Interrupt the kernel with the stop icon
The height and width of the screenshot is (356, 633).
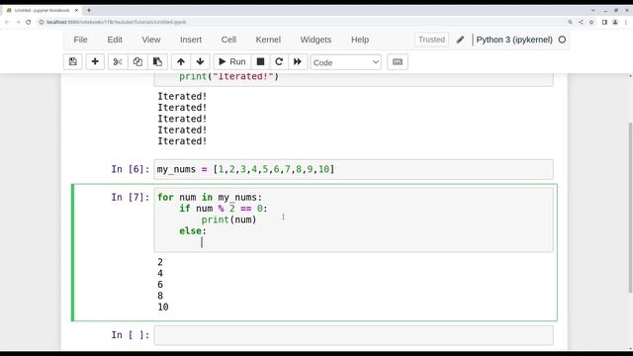[260, 61]
